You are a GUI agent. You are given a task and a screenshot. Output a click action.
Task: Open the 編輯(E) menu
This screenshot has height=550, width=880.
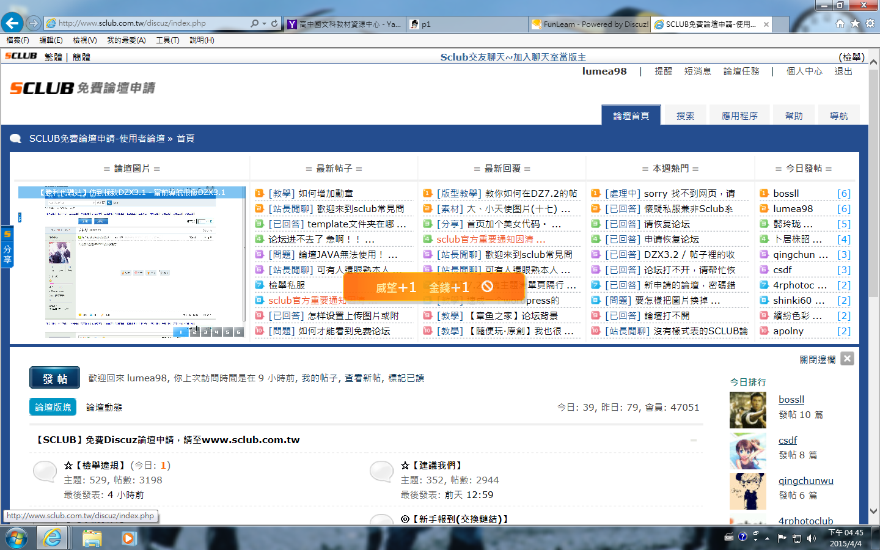click(51, 40)
